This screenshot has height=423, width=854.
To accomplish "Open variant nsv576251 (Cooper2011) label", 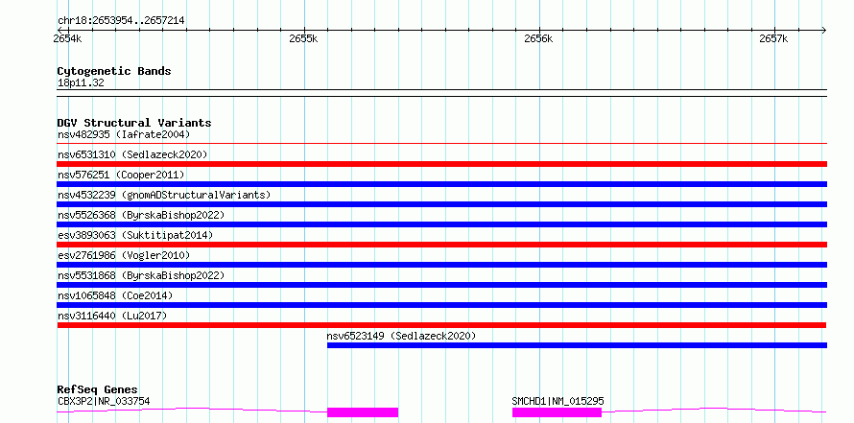I will 121,175.
